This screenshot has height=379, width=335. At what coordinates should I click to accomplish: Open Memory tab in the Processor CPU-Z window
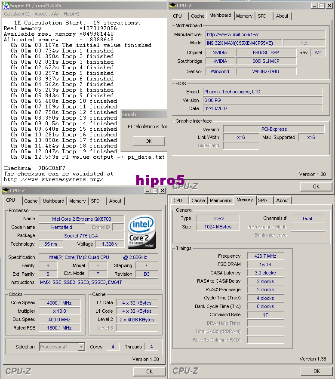coord(77,201)
